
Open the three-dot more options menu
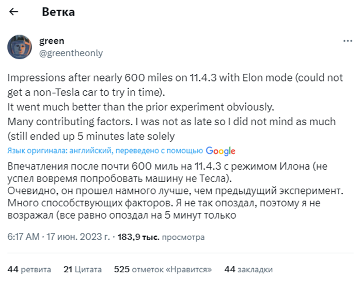(348, 41)
